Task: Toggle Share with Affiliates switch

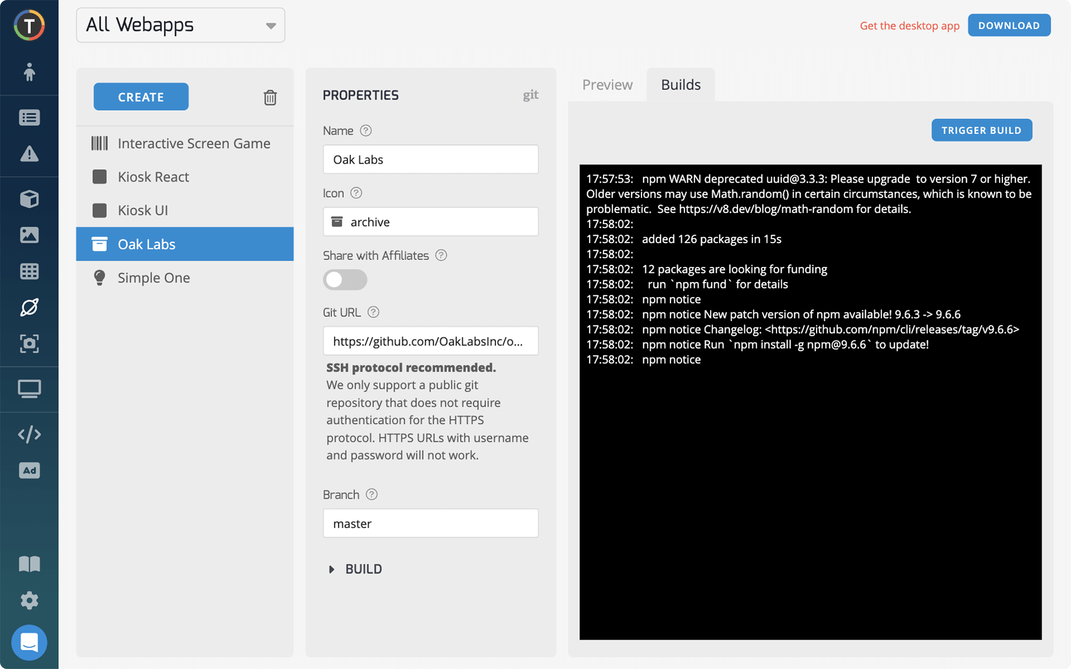Action: click(x=345, y=280)
